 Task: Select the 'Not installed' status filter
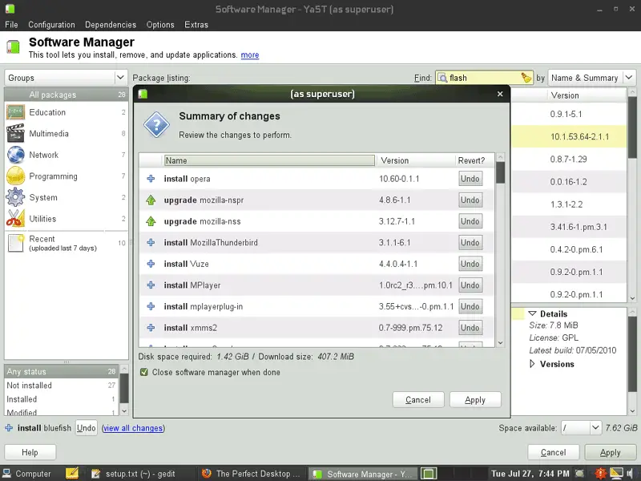pos(62,386)
